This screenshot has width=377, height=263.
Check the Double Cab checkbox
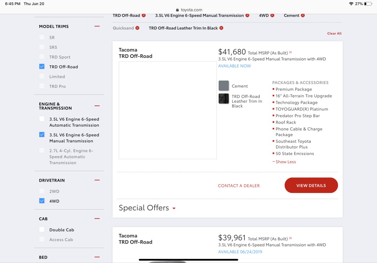42,230
